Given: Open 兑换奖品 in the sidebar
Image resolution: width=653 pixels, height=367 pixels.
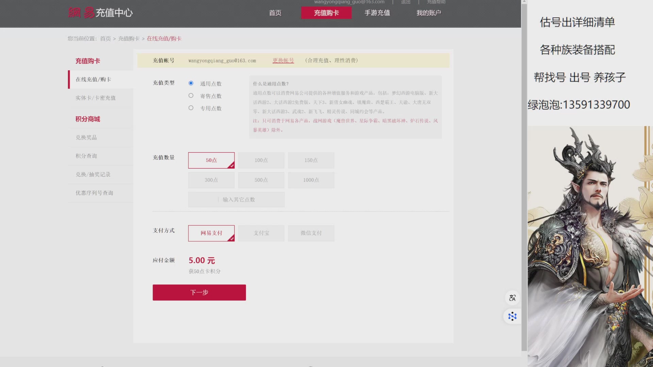Looking at the screenshot, I should click(101, 138).
